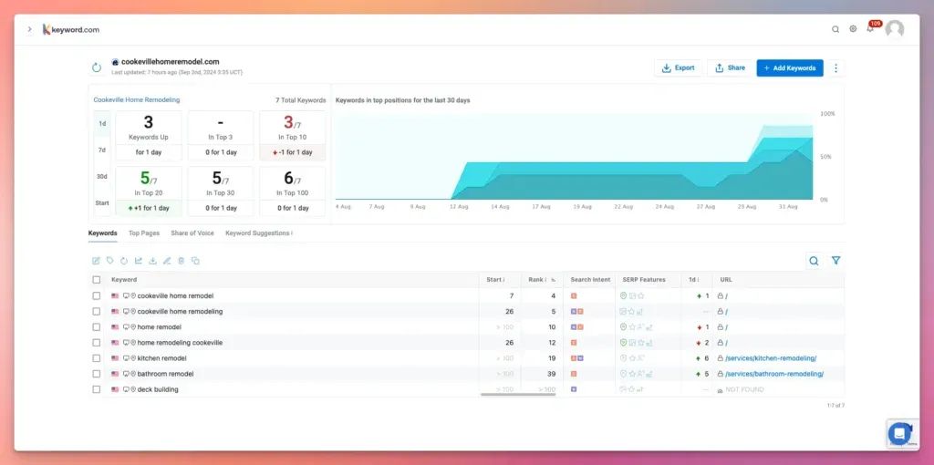Open the /services/kitchen-remodeling/ URL link
Viewport: 934px width, 465px height.
[x=771, y=358]
